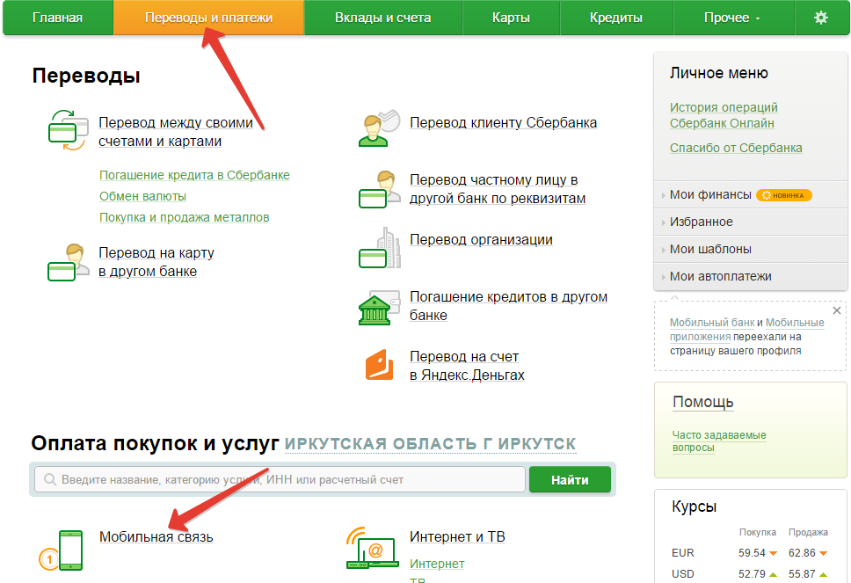
Task: Open the Прочее dropdown menu
Action: click(733, 16)
